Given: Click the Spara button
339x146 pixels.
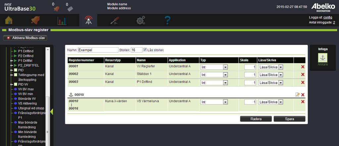Looking at the screenshot, I should 289,119.
